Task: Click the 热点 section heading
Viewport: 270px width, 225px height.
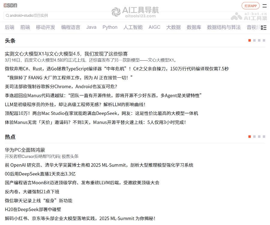Action: pyautogui.click(x=10, y=137)
